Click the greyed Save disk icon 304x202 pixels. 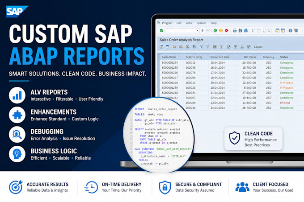(x=207, y=30)
